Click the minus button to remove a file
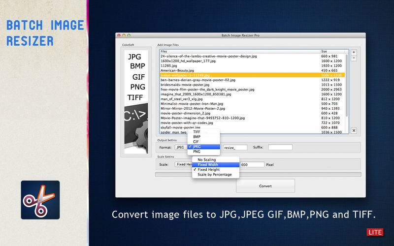The height and width of the screenshot is (246, 394). point(354,58)
